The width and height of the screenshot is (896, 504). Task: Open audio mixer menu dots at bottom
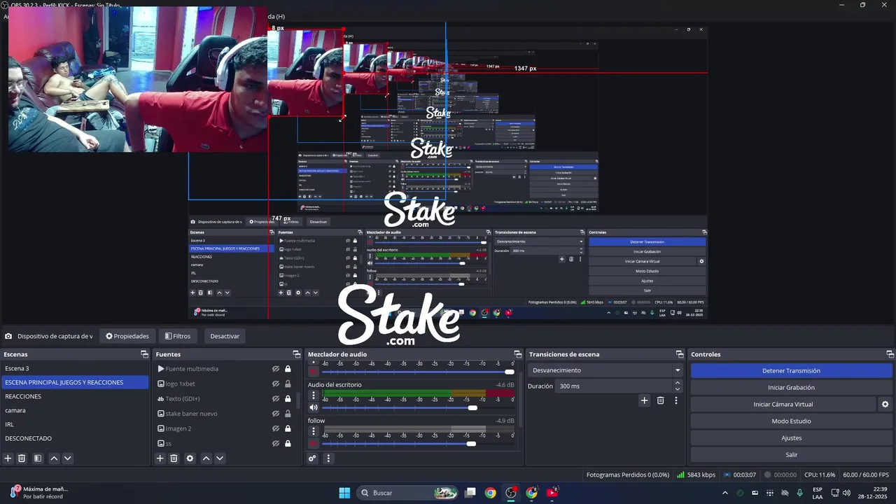[328, 458]
